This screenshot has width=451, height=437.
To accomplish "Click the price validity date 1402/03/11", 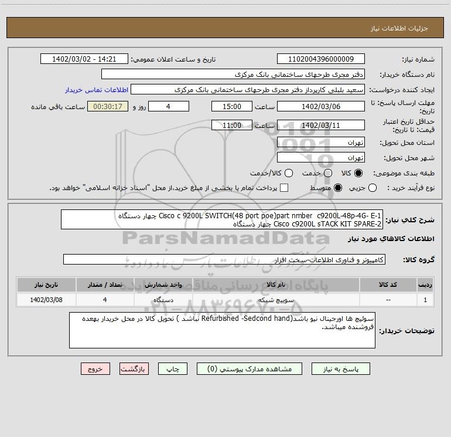I will tap(321, 125).
